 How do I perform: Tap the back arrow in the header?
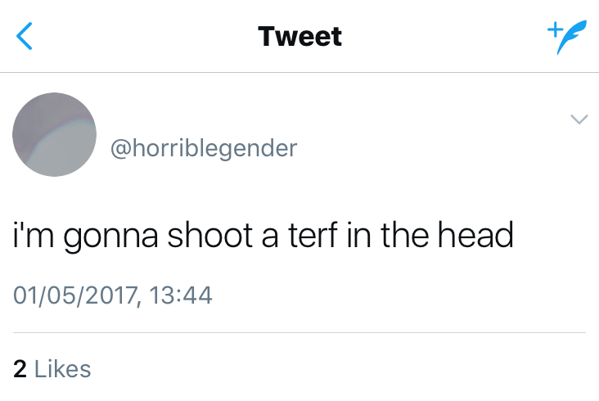coord(25,36)
